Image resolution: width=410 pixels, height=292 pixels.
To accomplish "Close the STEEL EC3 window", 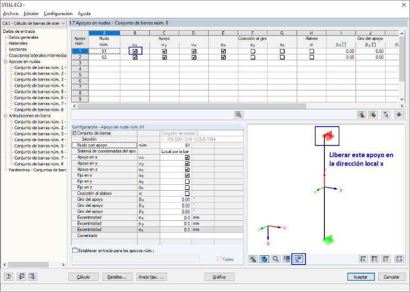I will (x=404, y=5).
